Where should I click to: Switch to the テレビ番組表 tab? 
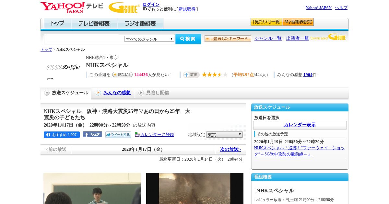pos(94,24)
